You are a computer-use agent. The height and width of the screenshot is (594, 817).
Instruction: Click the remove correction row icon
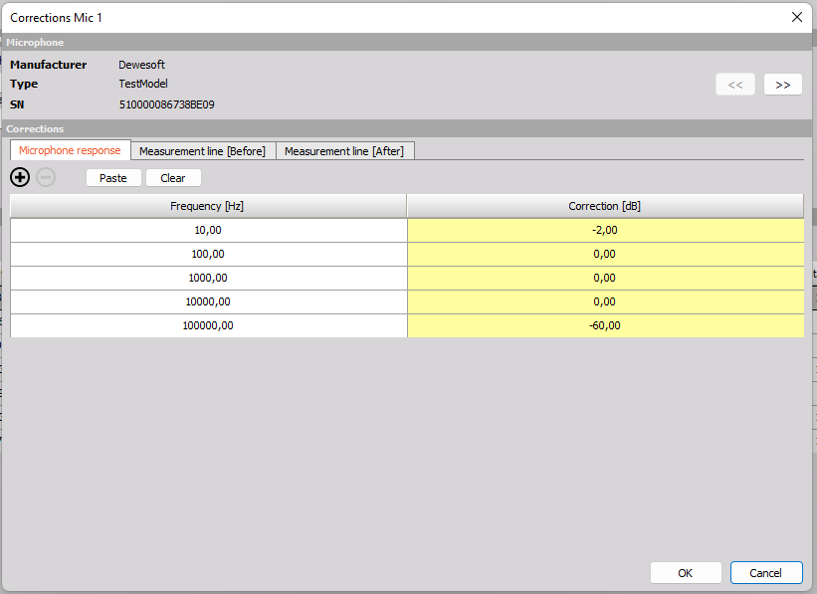46,177
